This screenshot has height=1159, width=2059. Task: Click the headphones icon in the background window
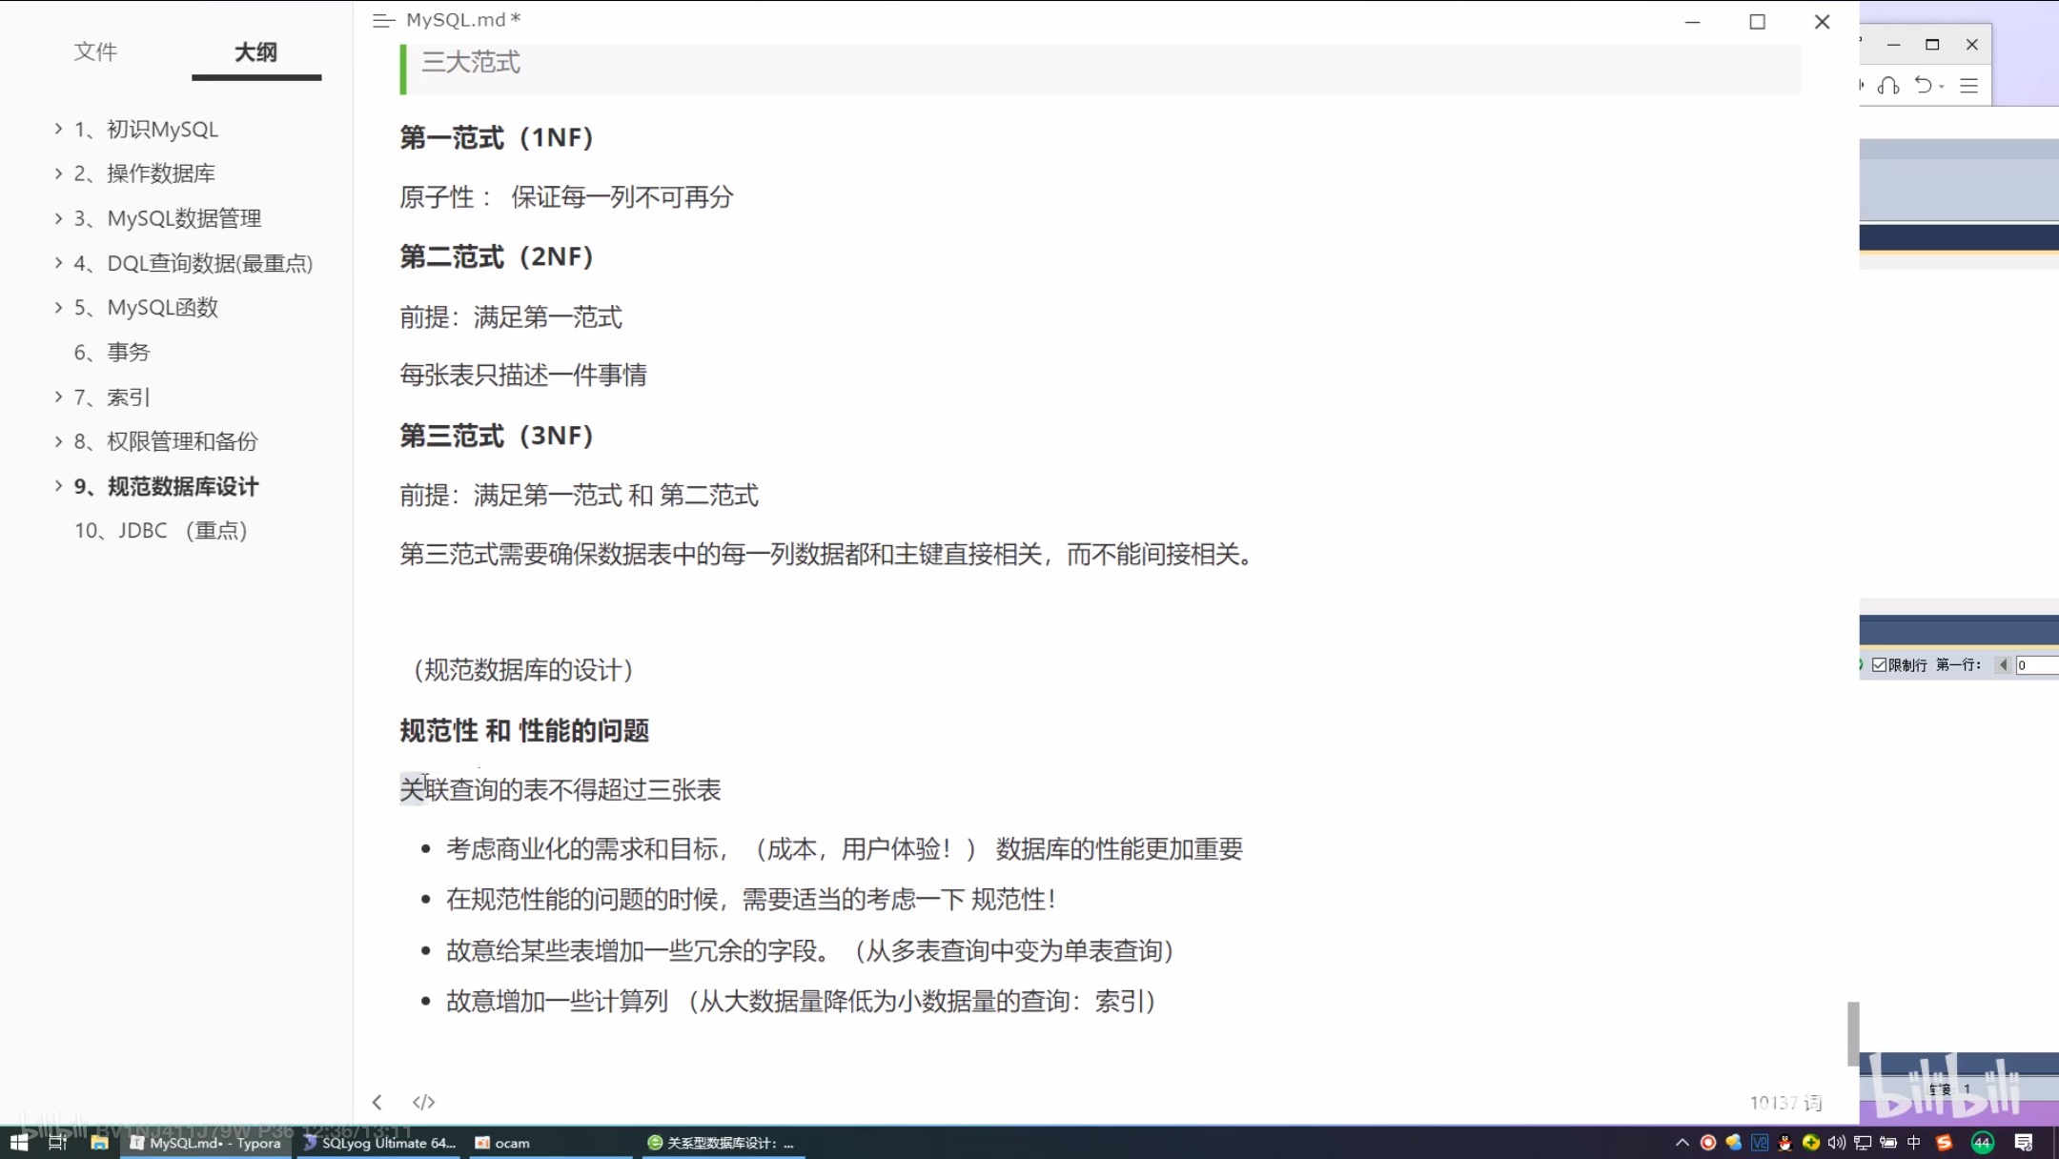pos(1888,86)
